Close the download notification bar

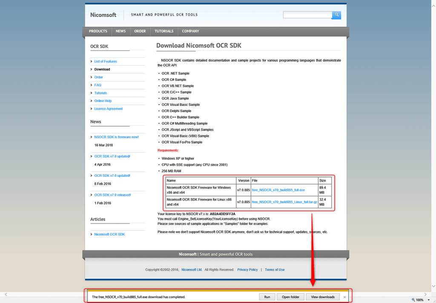point(344,297)
